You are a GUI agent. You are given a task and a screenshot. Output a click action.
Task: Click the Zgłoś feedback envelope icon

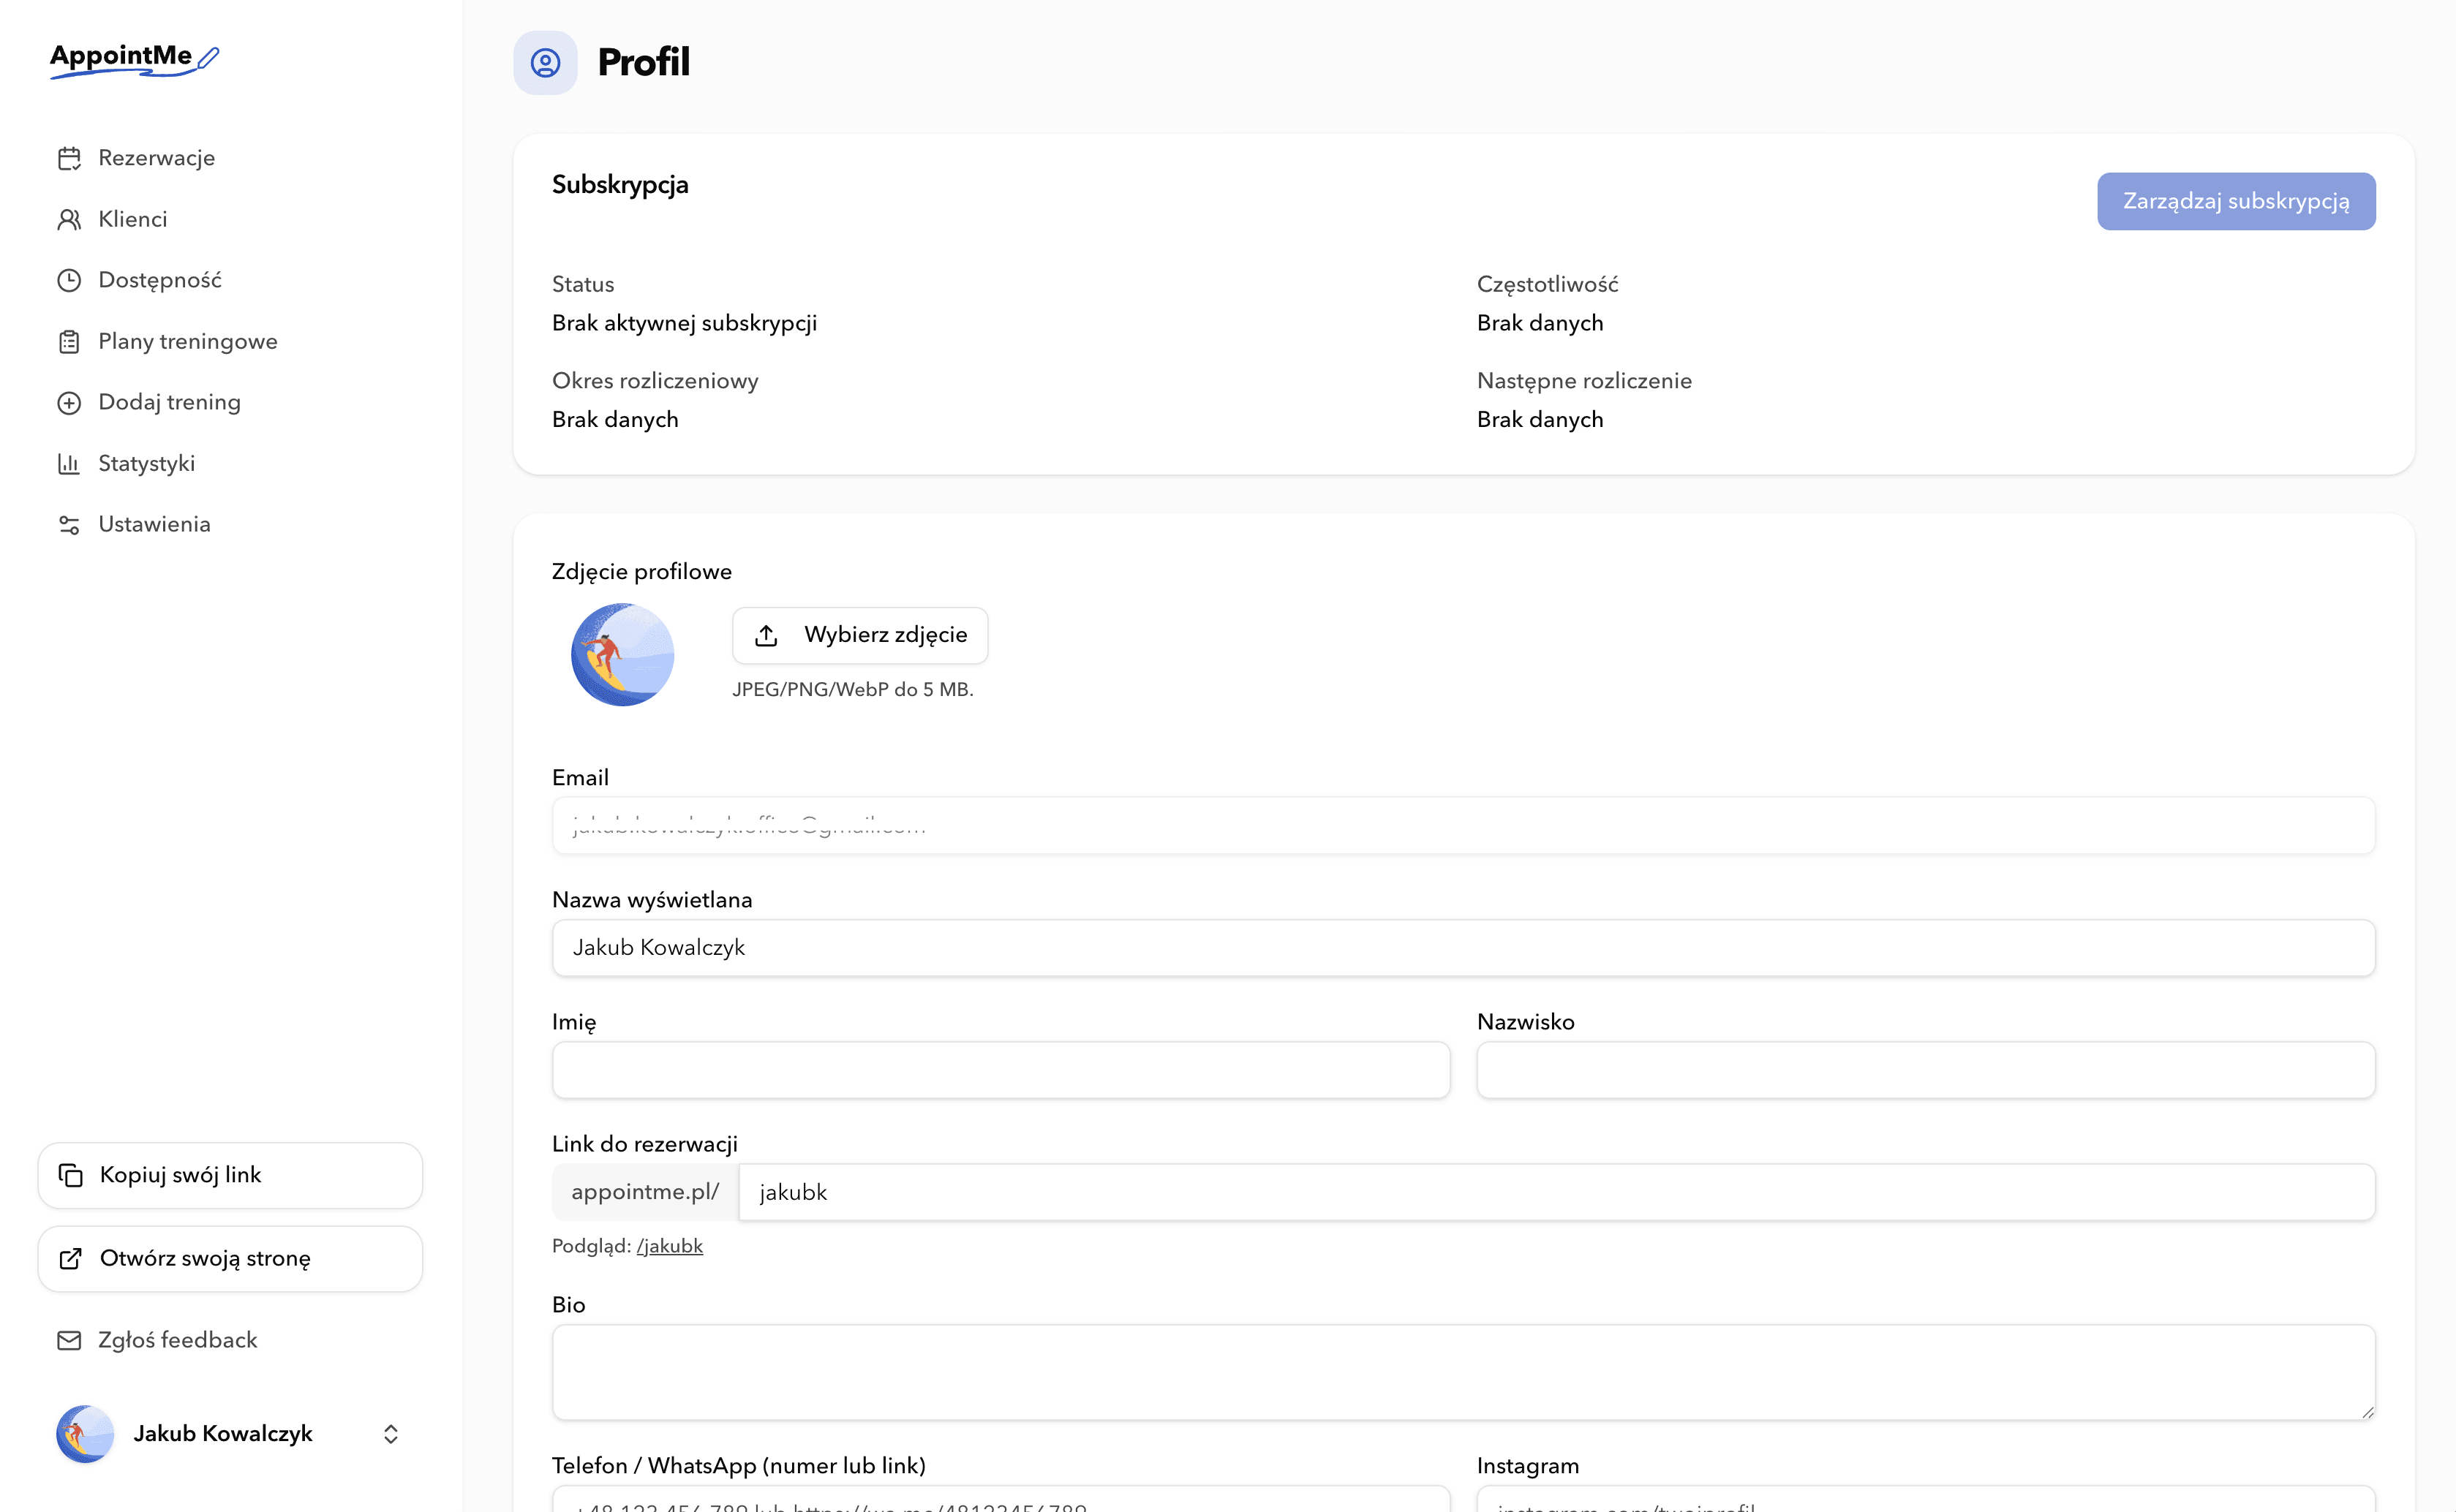(x=69, y=1340)
